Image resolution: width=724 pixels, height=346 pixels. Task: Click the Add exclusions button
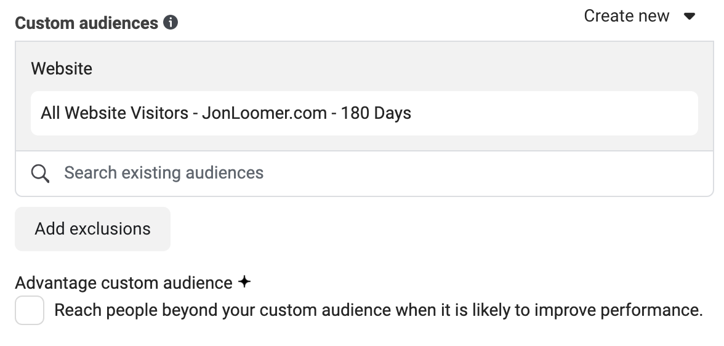pos(93,229)
